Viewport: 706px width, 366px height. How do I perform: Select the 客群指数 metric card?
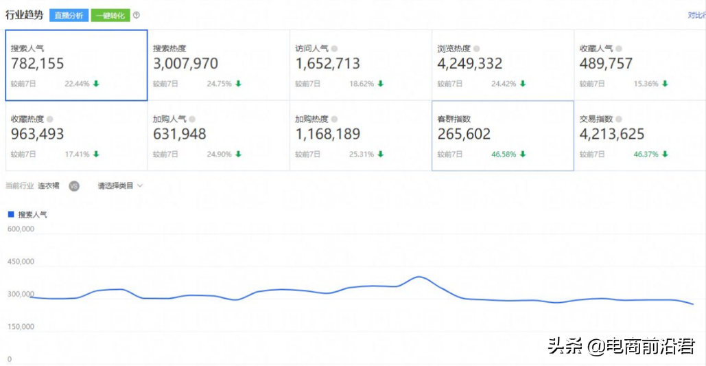click(502, 135)
